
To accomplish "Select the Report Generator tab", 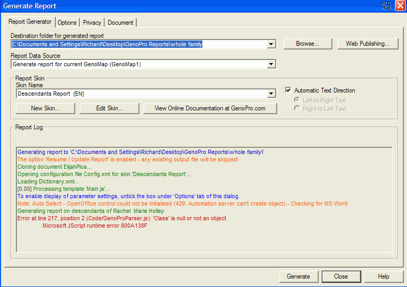I will click(x=30, y=22).
